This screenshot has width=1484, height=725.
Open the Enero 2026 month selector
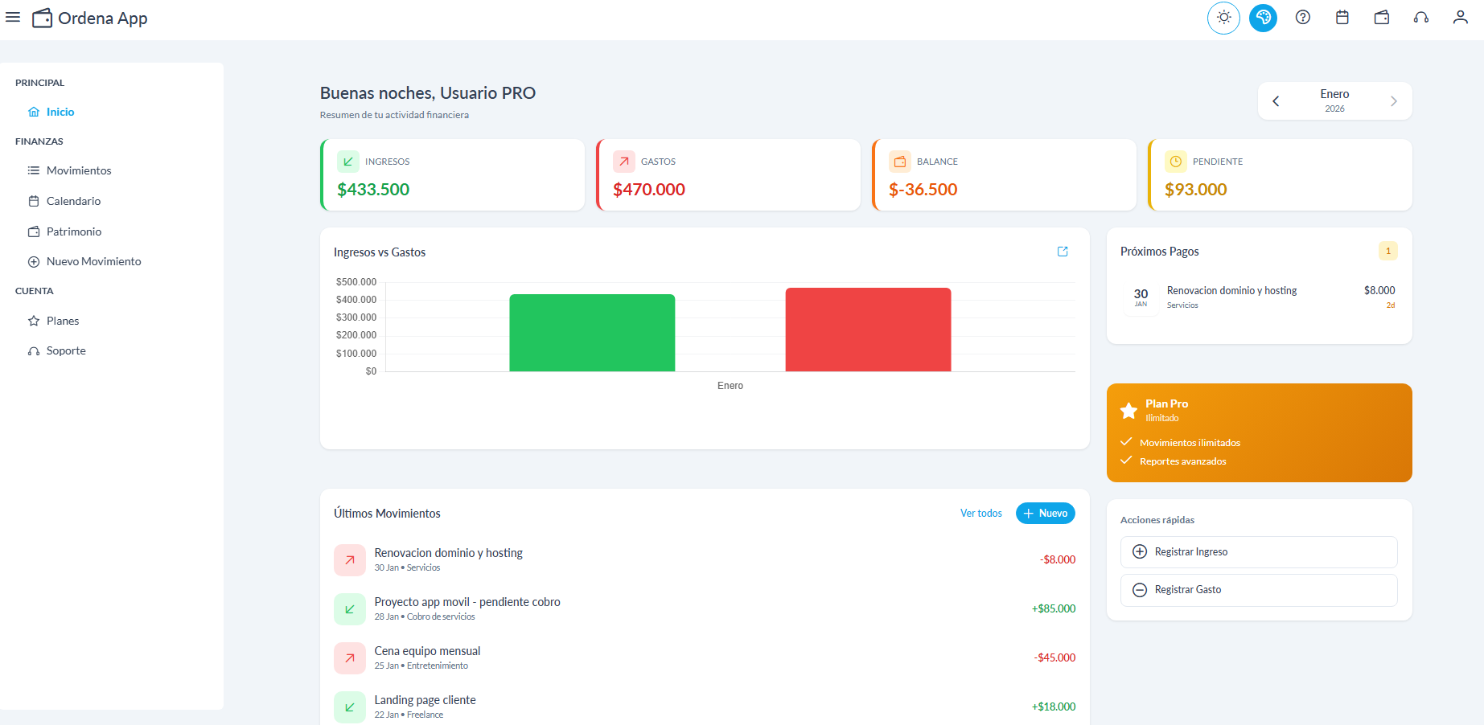1334,100
